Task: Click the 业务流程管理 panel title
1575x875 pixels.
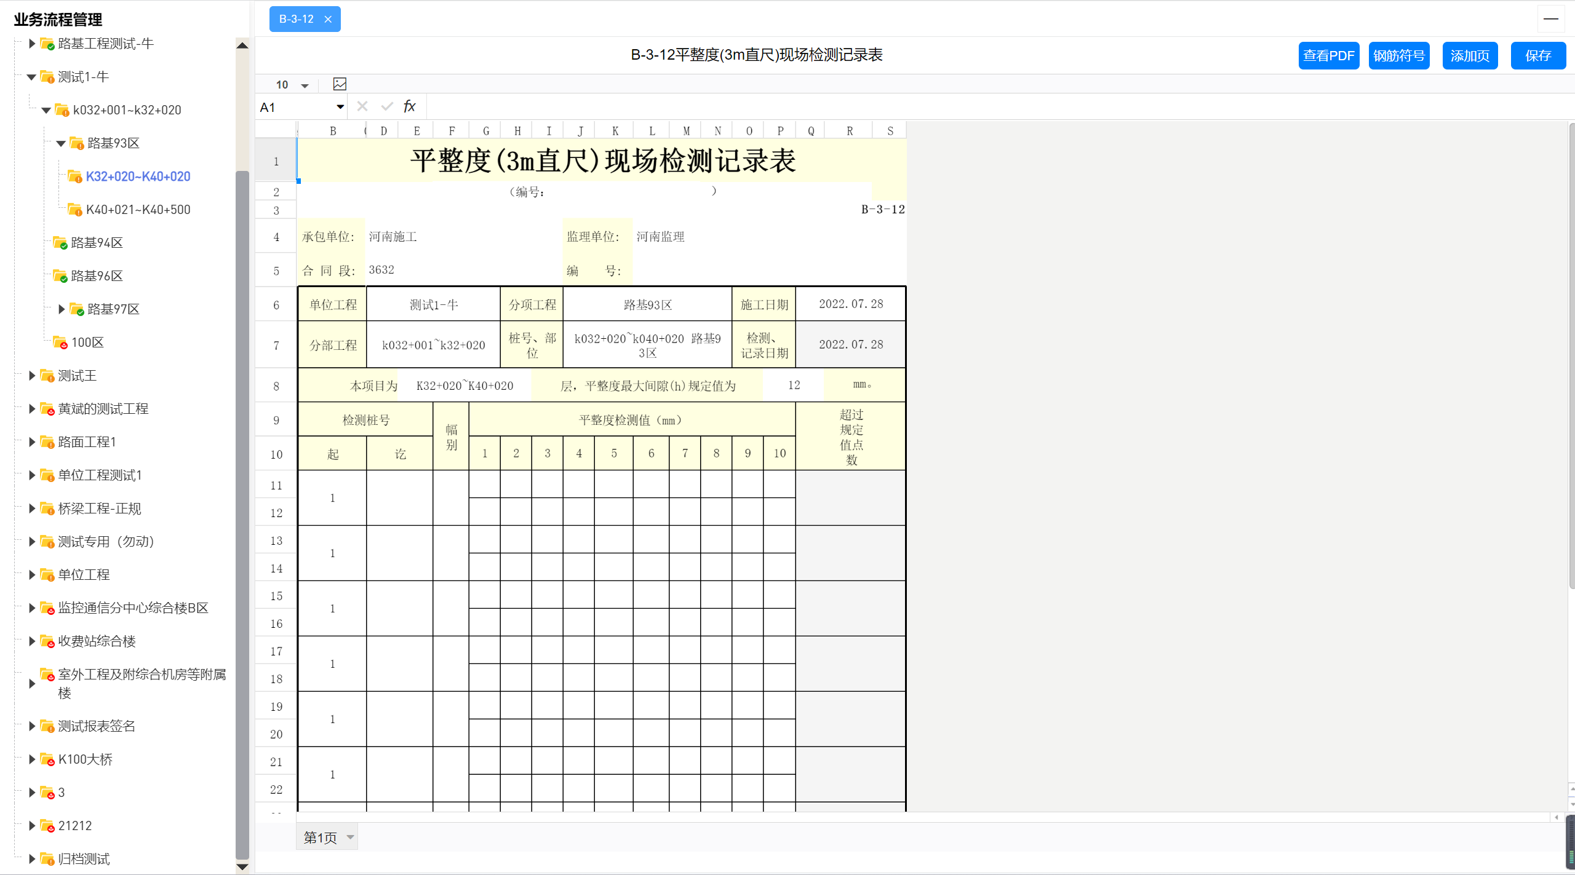Action: click(58, 20)
